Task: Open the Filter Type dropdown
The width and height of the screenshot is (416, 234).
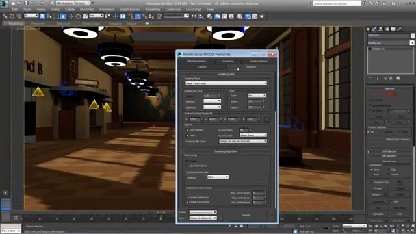Action: (257, 96)
